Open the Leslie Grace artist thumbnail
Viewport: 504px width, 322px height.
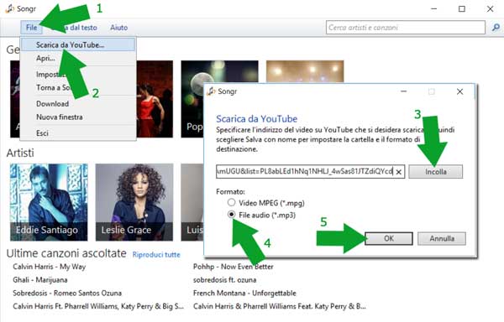click(x=134, y=202)
